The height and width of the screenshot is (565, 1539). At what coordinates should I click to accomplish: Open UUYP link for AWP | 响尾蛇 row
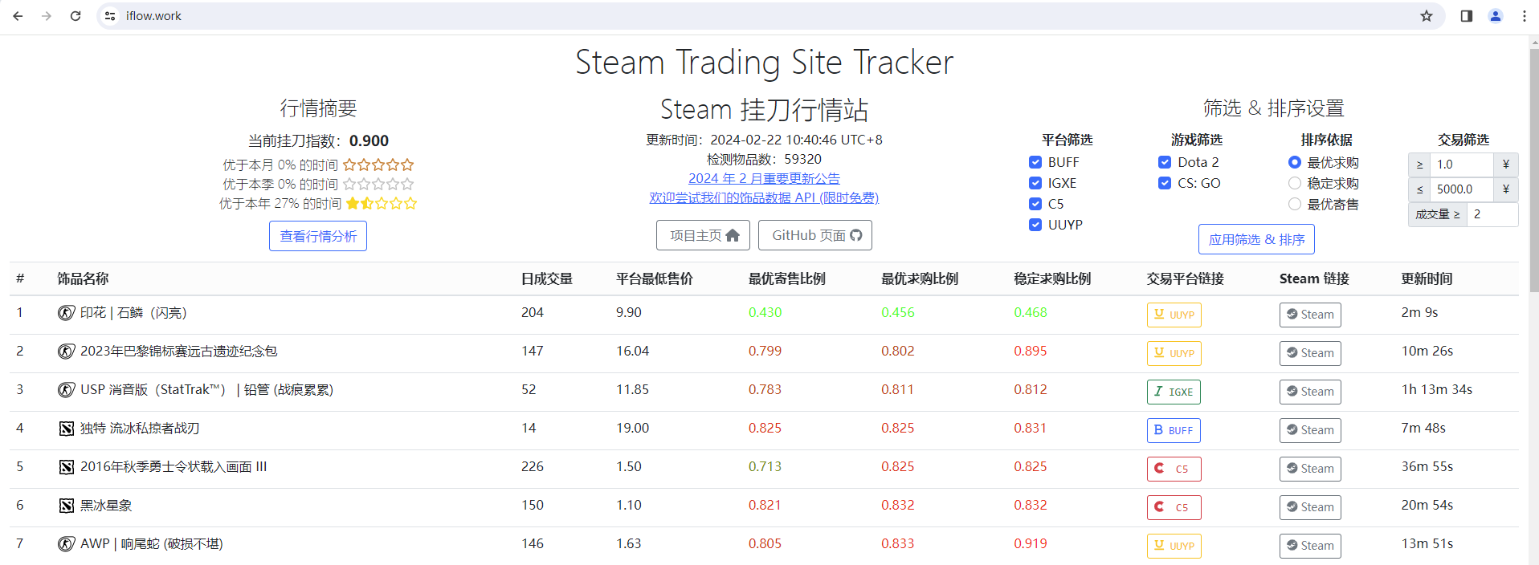[1174, 546]
